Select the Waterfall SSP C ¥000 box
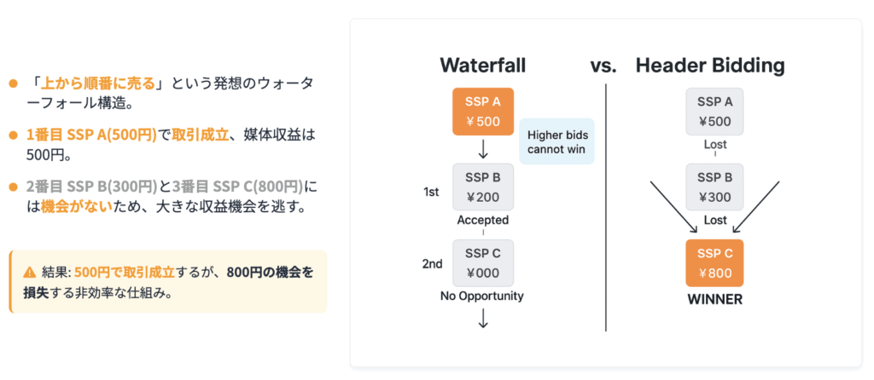The width and height of the screenshot is (874, 380). click(x=483, y=263)
